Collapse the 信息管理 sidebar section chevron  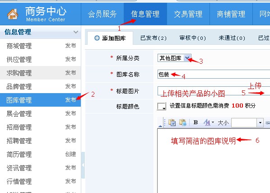pos(76,32)
